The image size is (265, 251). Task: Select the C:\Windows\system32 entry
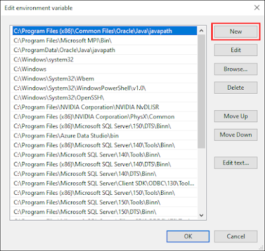pos(104,59)
